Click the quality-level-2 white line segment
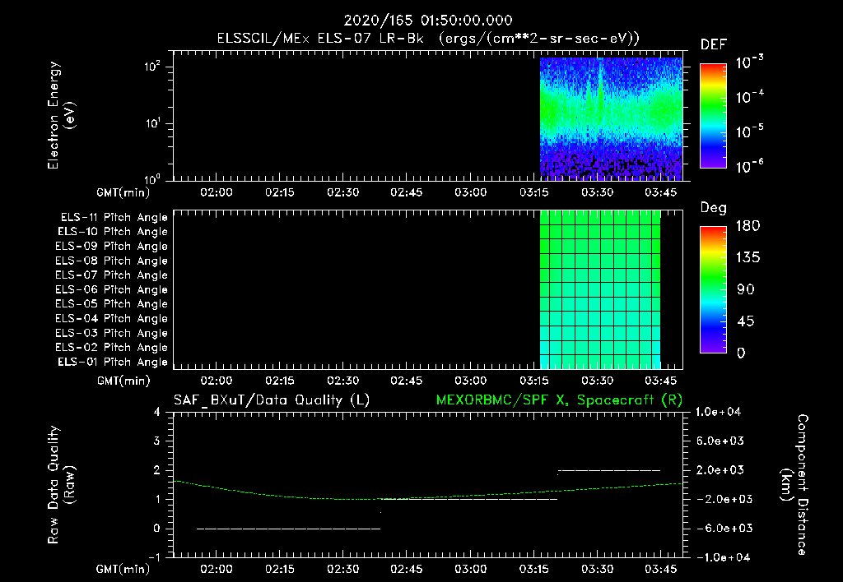This screenshot has width=843, height=582. click(609, 470)
